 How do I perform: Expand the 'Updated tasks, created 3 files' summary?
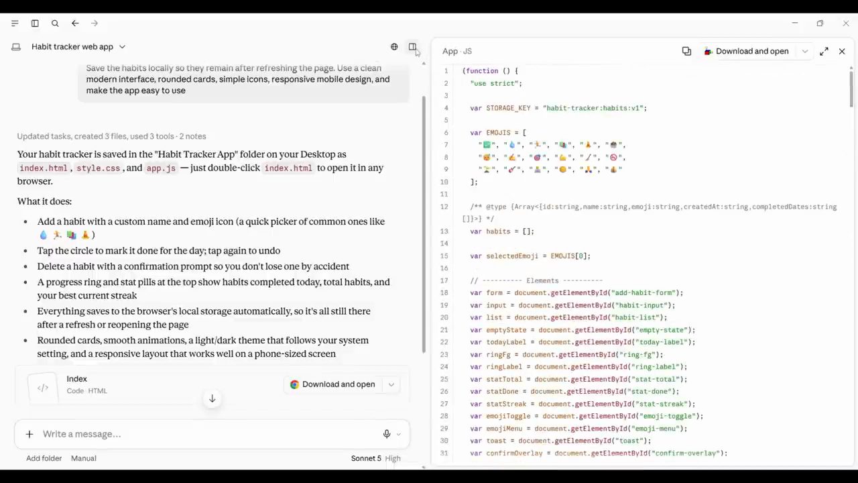pyautogui.click(x=111, y=136)
